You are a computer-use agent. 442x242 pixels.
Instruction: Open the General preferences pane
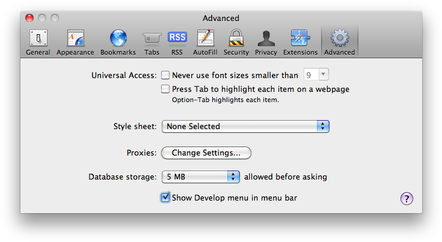pos(38,42)
